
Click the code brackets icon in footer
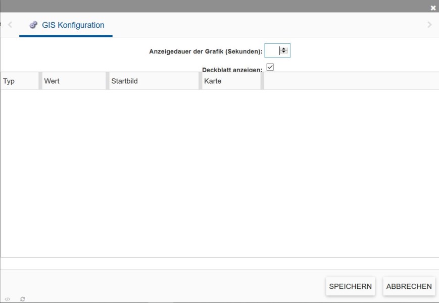point(7,299)
